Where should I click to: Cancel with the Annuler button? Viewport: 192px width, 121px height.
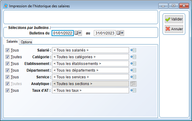tap(174, 29)
